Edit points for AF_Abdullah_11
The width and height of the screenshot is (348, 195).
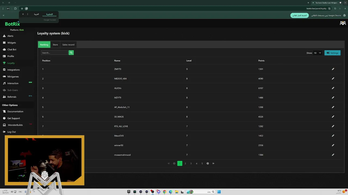tap(333, 107)
